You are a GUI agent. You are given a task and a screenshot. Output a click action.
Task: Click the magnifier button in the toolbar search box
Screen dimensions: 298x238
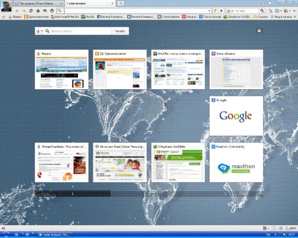click(262, 11)
